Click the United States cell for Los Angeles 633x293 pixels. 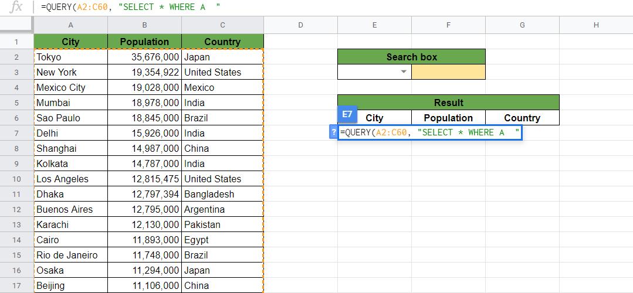pos(222,179)
